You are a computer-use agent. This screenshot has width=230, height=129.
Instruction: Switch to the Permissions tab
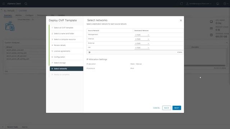(x=42, y=15)
